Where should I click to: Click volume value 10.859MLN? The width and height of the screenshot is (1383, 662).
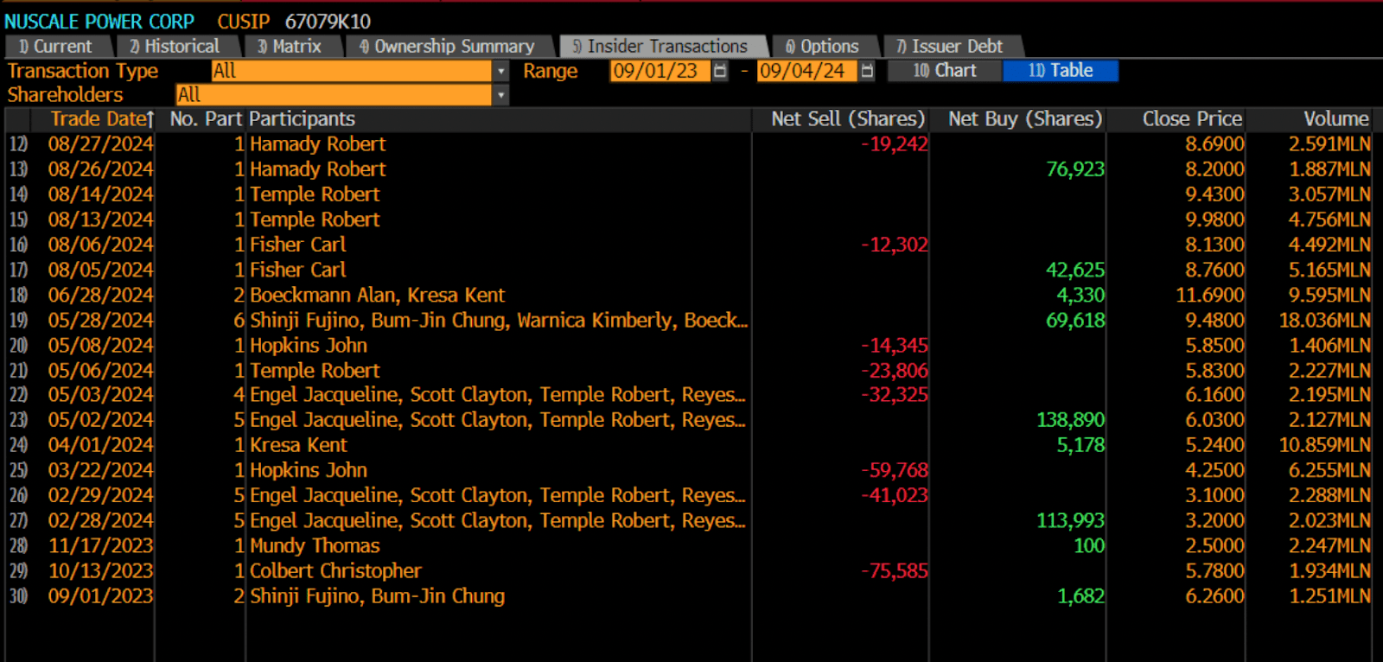[x=1325, y=445]
